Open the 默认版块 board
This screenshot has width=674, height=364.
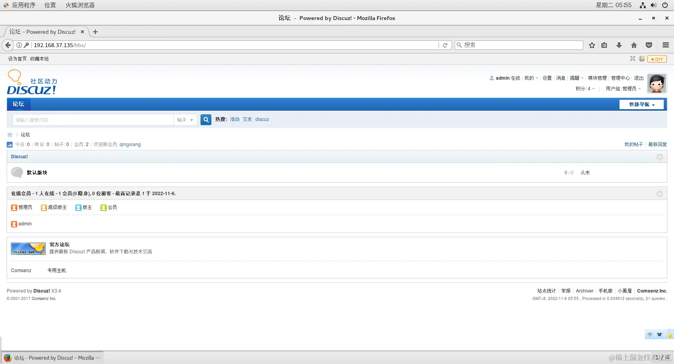point(37,173)
